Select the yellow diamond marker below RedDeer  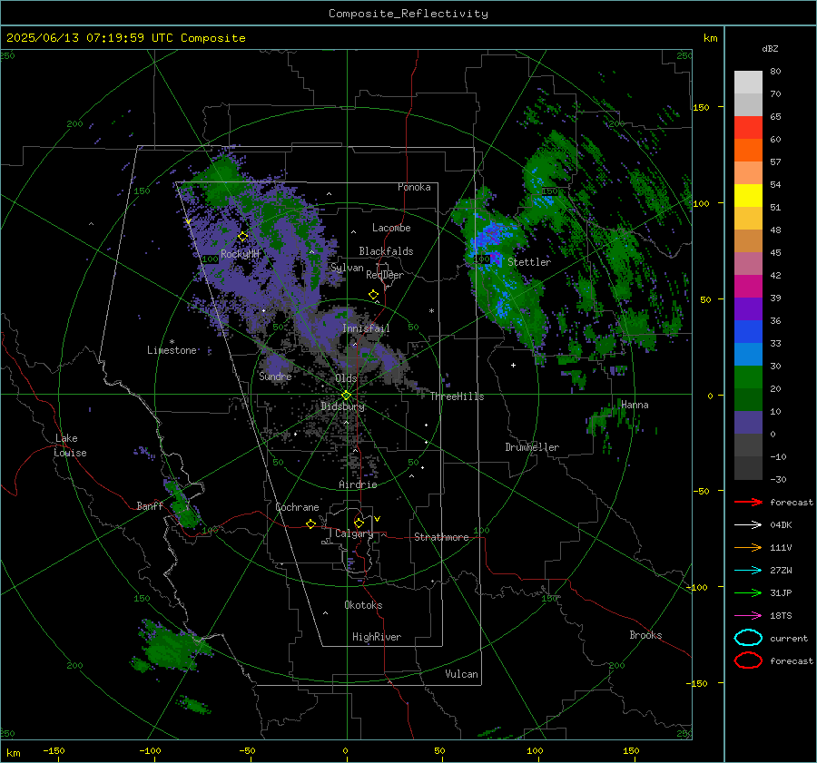373,295
